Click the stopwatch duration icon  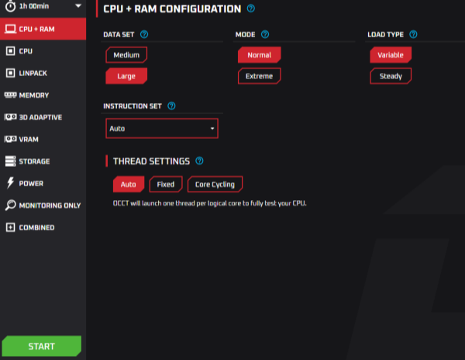[x=10, y=6]
